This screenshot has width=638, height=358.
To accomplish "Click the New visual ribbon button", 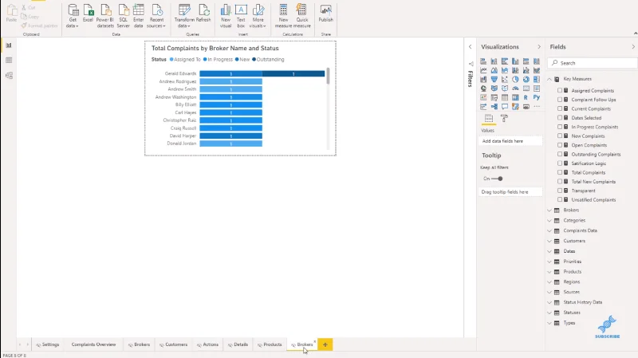I will click(x=226, y=15).
